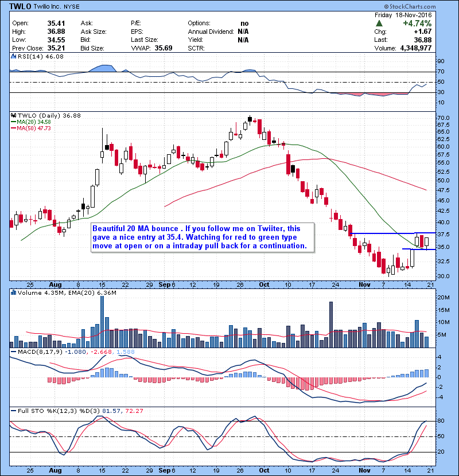The width and height of the screenshot is (459, 476).
Task: Click the lower blue support line near 34.5
Action: [x=419, y=249]
